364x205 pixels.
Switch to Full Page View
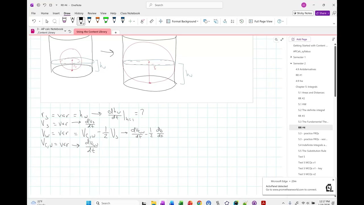(260, 21)
